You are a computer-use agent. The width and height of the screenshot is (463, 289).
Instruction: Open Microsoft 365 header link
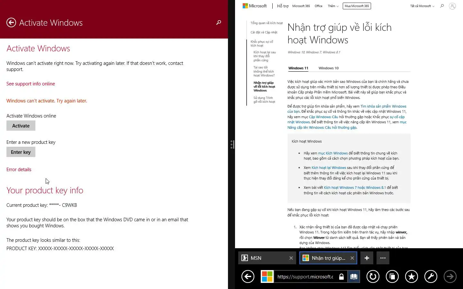[x=301, y=6]
